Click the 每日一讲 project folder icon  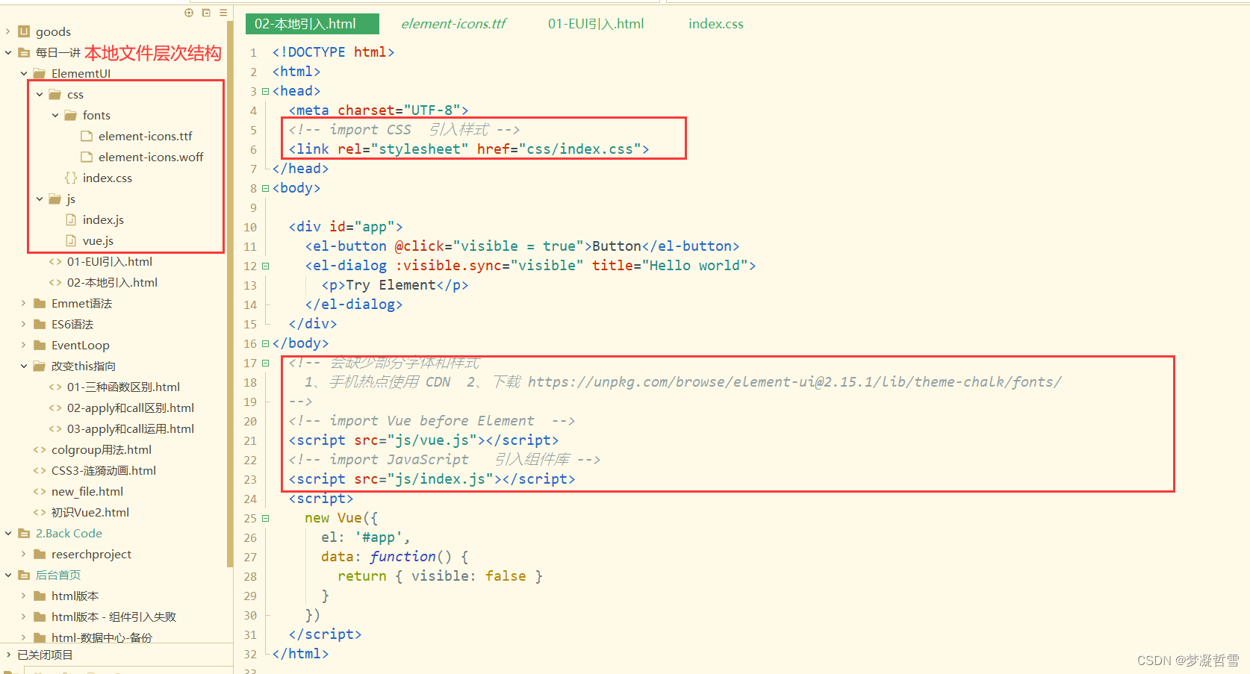pyautogui.click(x=24, y=52)
